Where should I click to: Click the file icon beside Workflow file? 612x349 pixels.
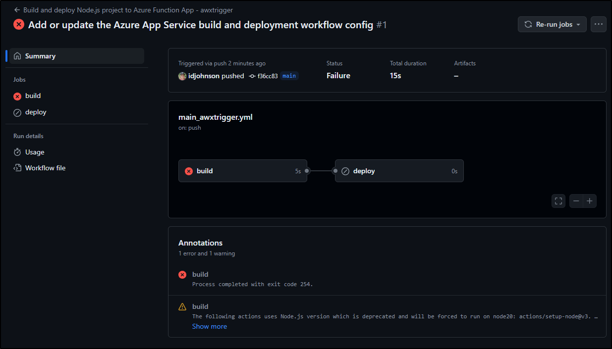click(17, 168)
